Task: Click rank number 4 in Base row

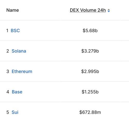Action: tap(8, 92)
